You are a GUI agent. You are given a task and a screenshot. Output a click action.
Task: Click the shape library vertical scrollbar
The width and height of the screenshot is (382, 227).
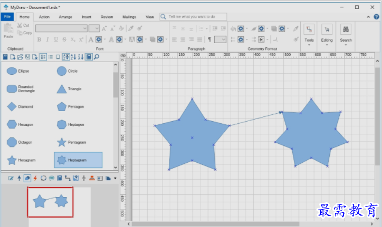pos(116,84)
